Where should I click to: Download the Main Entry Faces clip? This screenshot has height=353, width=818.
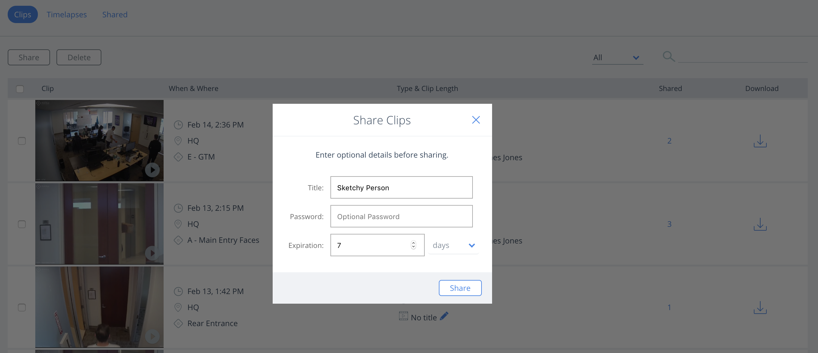pos(760,224)
